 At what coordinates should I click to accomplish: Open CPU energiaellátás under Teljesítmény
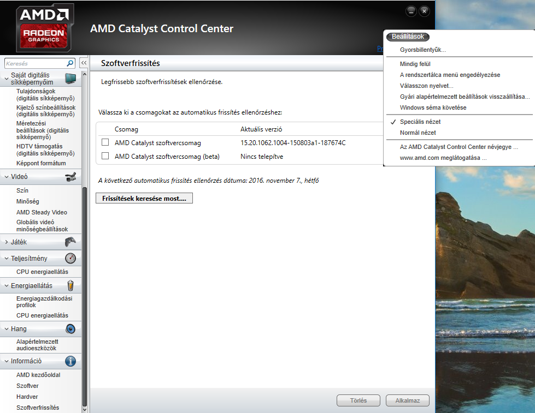click(x=42, y=272)
